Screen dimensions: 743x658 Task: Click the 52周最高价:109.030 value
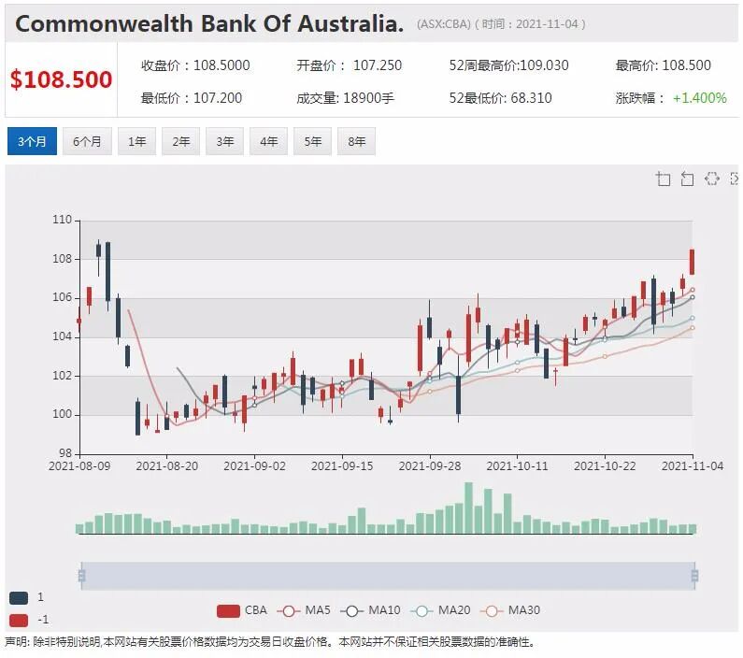pos(509,65)
